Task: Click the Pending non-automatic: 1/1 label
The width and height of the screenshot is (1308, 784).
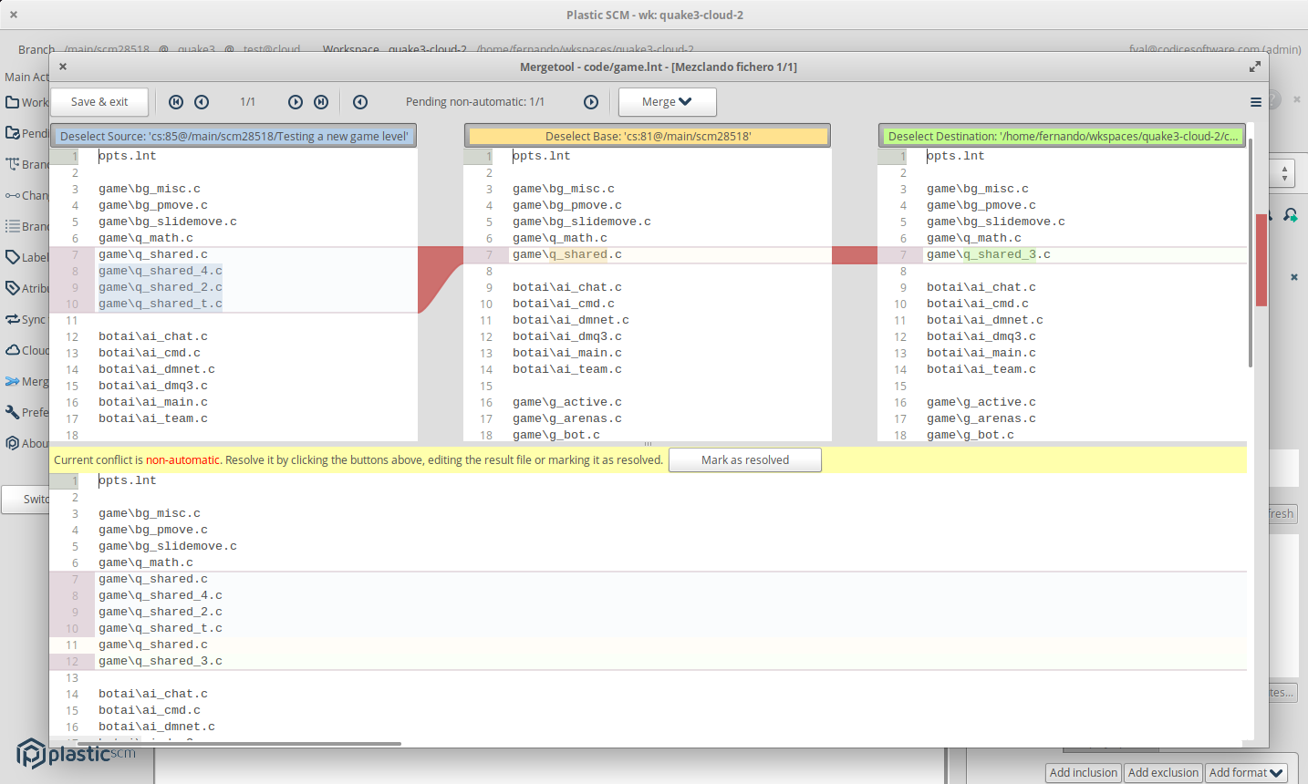Action: point(475,102)
